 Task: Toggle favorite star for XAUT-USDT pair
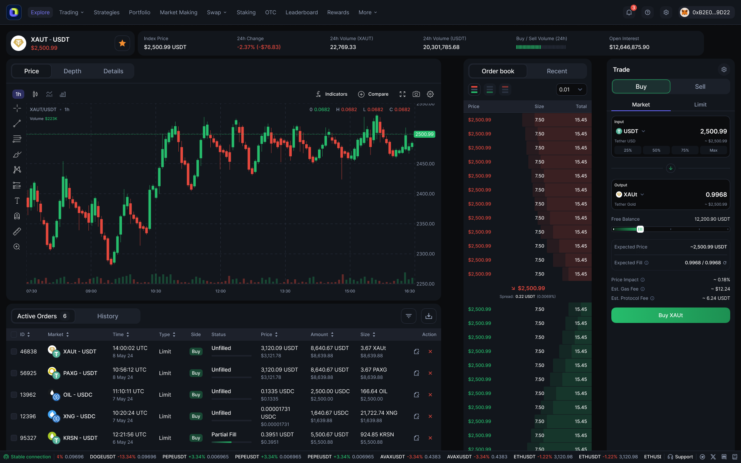click(122, 43)
